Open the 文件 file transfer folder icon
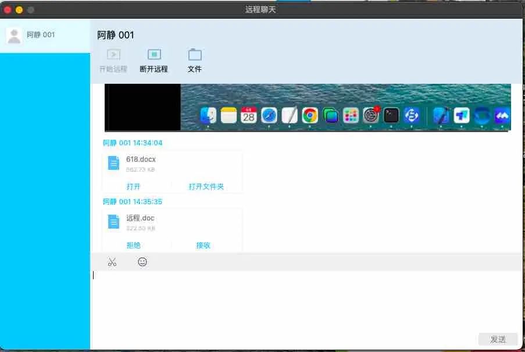The image size is (525, 352). click(x=195, y=55)
